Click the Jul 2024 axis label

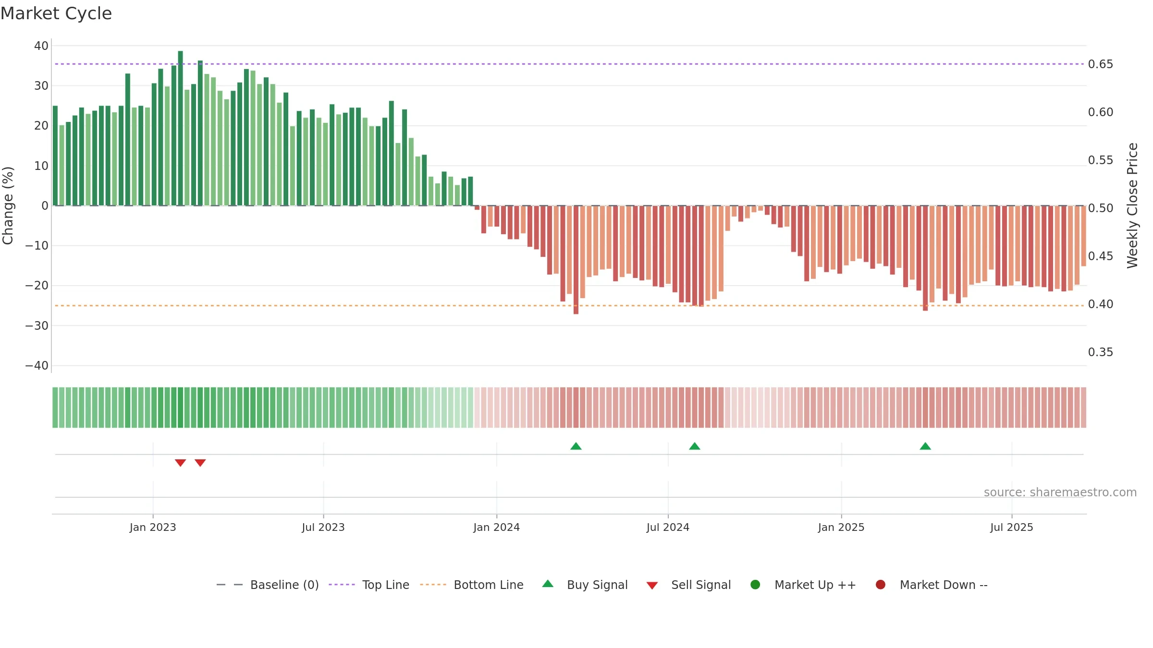click(x=668, y=527)
